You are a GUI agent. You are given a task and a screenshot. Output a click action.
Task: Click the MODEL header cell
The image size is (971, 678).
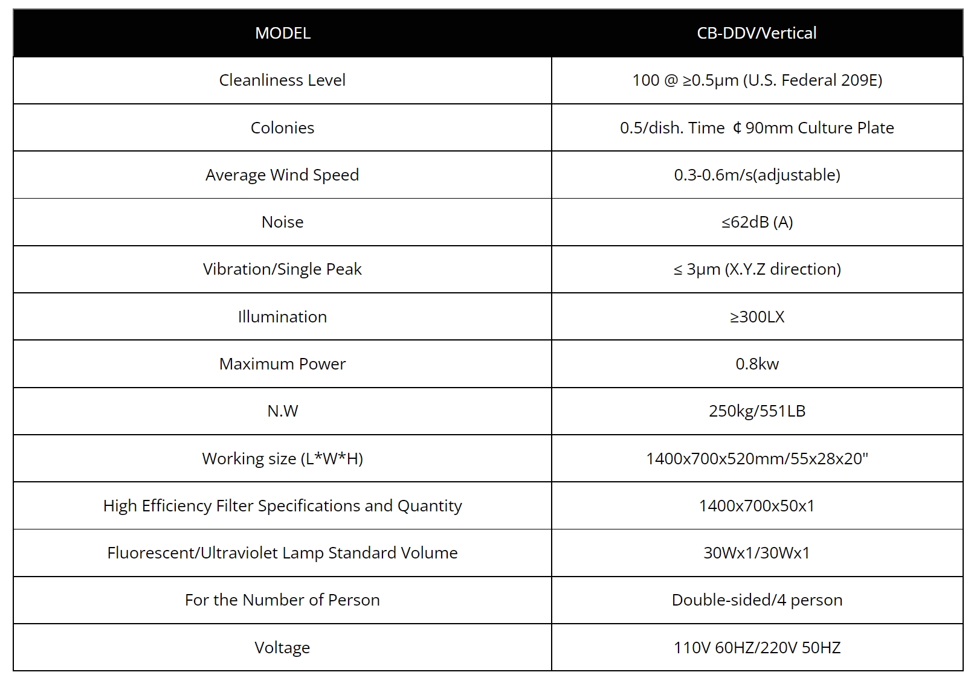282,33
